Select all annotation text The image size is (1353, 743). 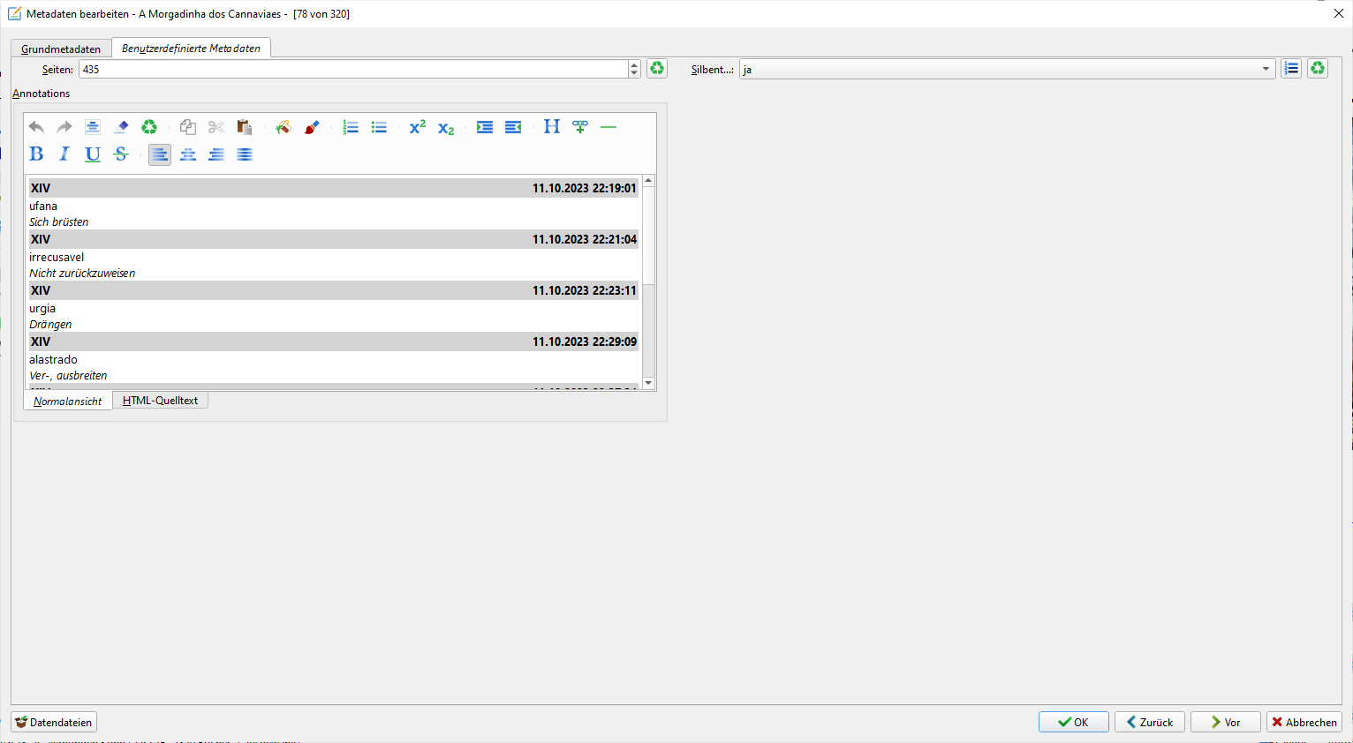coord(93,127)
